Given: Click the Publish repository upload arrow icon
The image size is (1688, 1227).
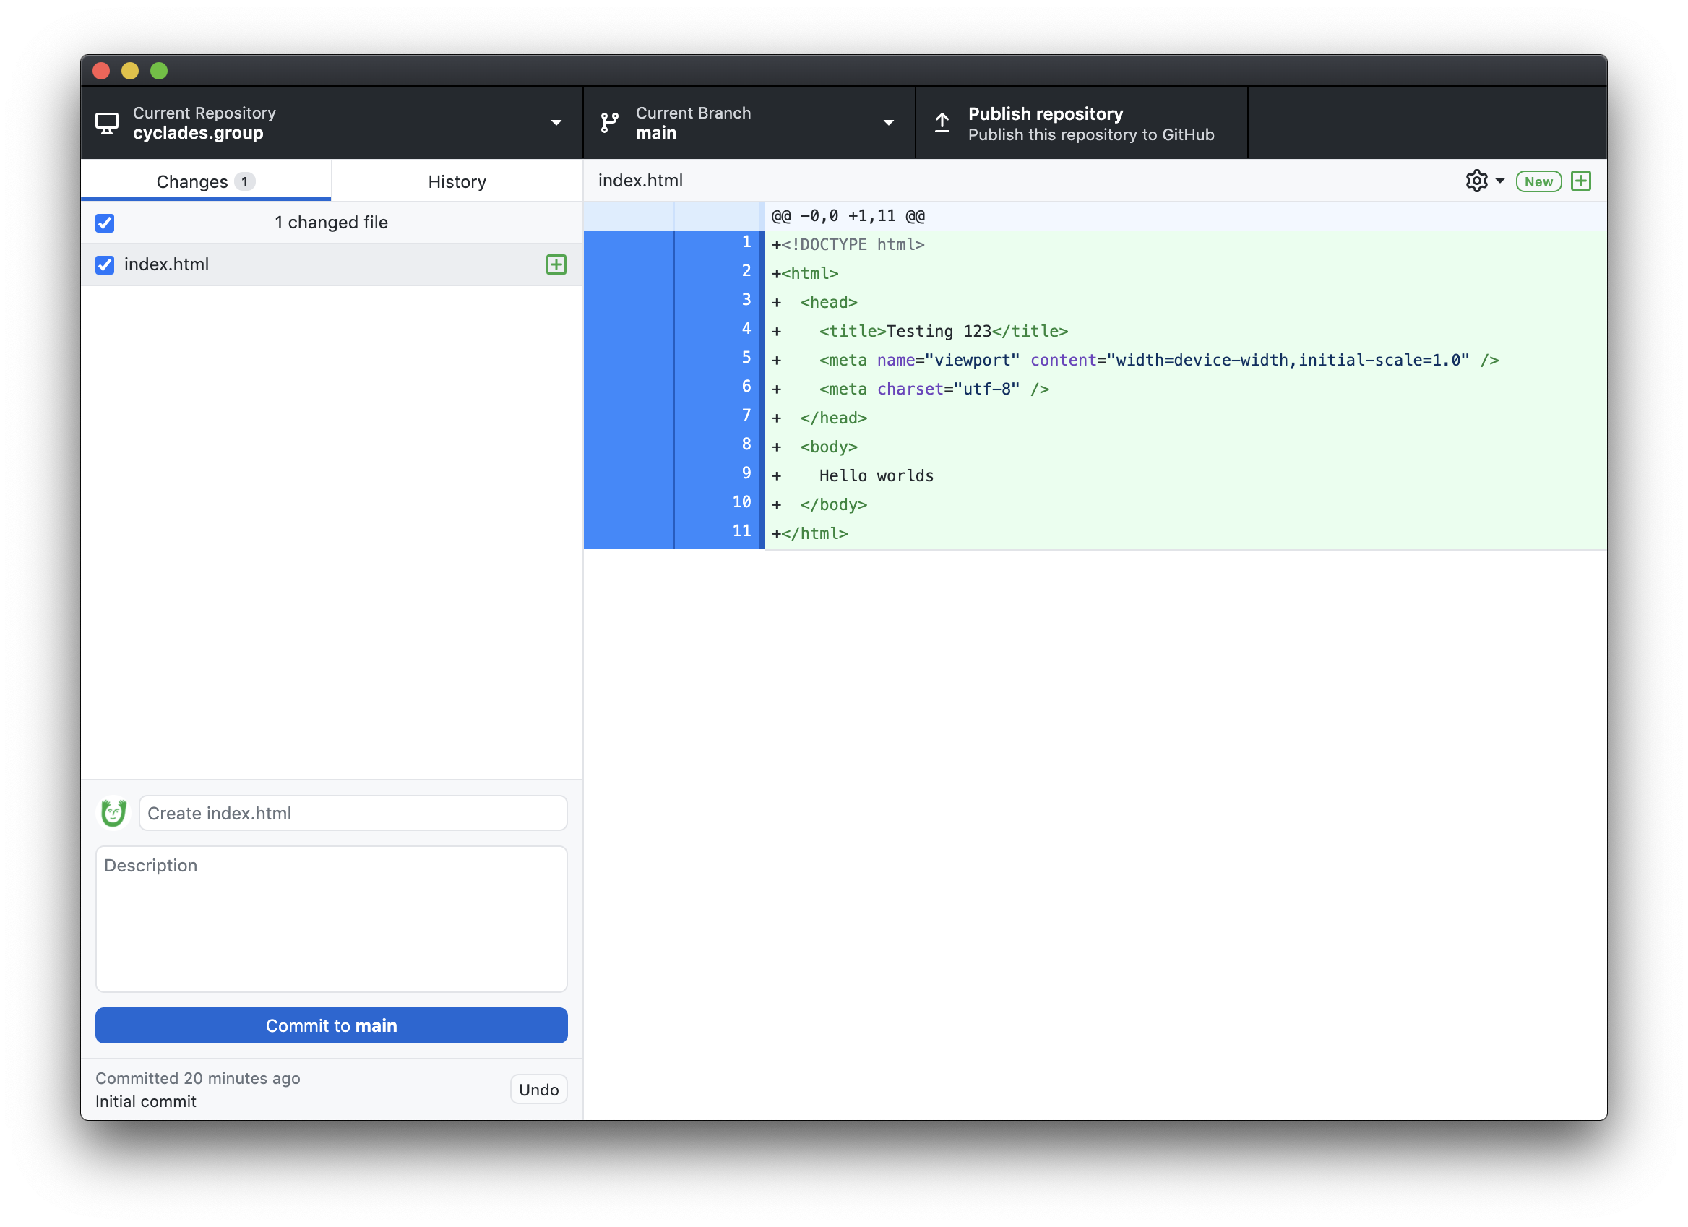Looking at the screenshot, I should coord(942,123).
